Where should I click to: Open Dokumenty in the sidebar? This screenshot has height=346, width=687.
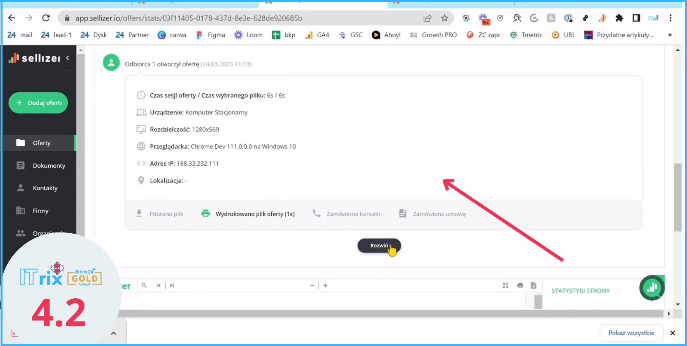pyautogui.click(x=49, y=165)
